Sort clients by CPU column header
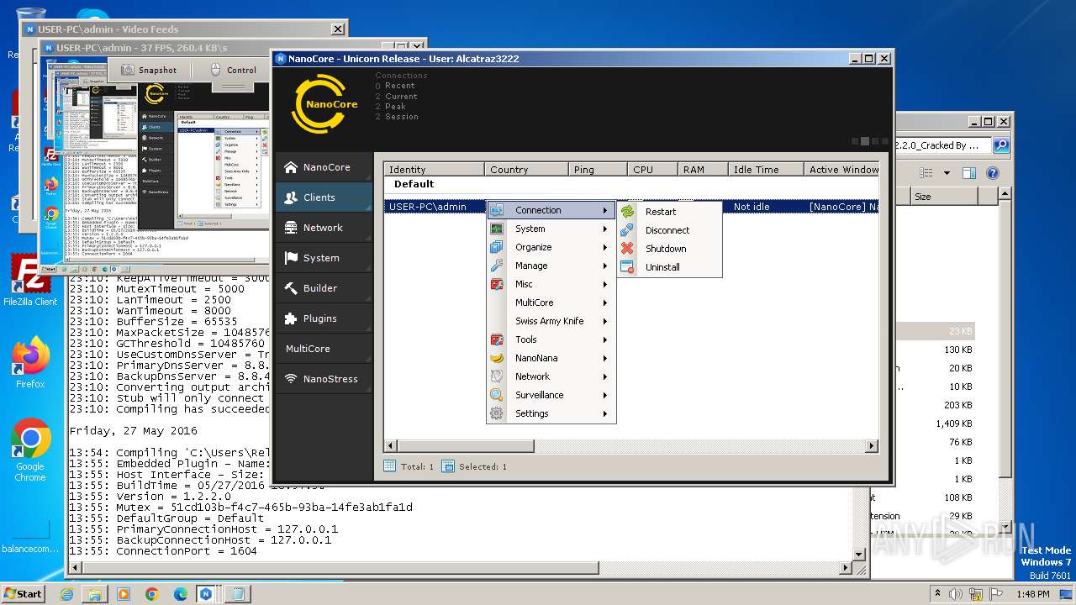The width and height of the screenshot is (1076, 605). pos(652,169)
